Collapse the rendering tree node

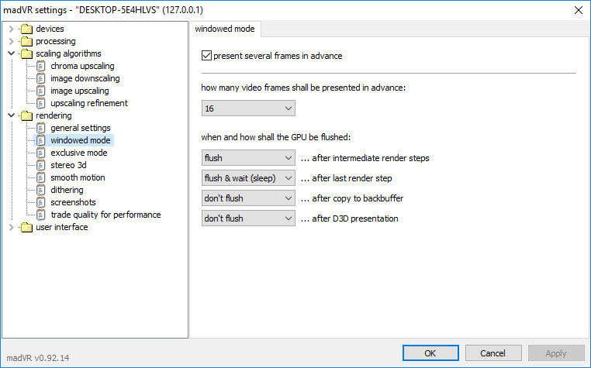[12, 115]
